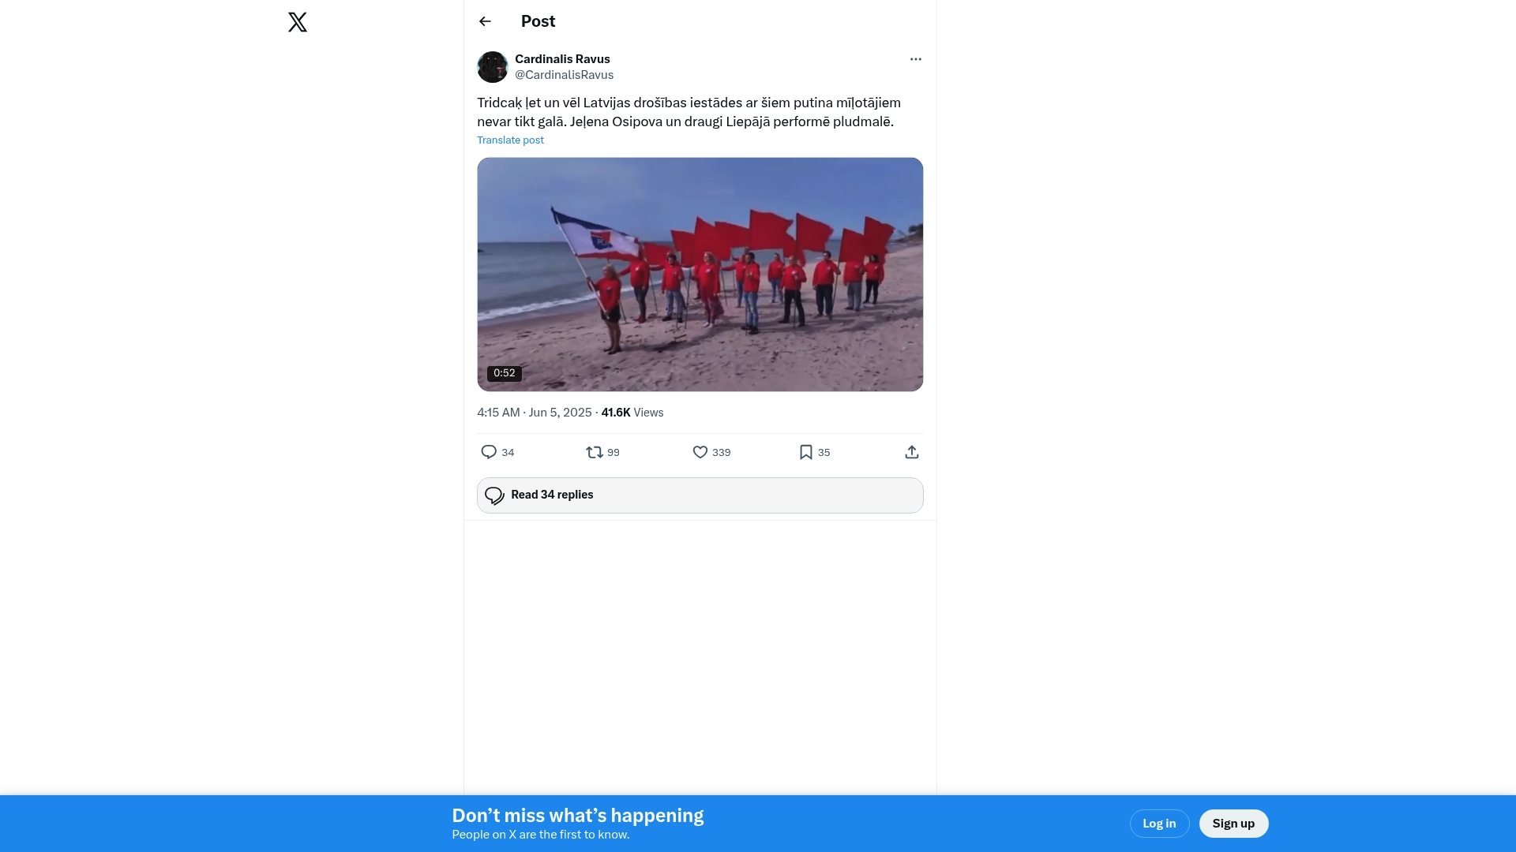Go back using the arrow icon
The width and height of the screenshot is (1516, 852).
coord(485,21)
